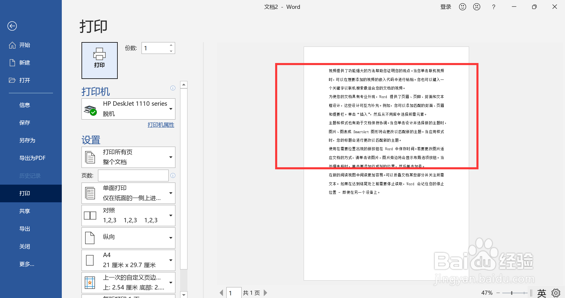Click the current page number box

[234, 293]
